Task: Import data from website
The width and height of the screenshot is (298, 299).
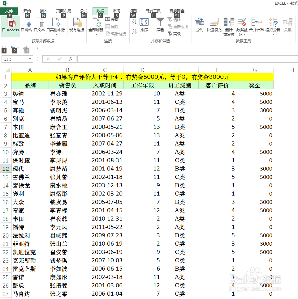Action: [26, 25]
